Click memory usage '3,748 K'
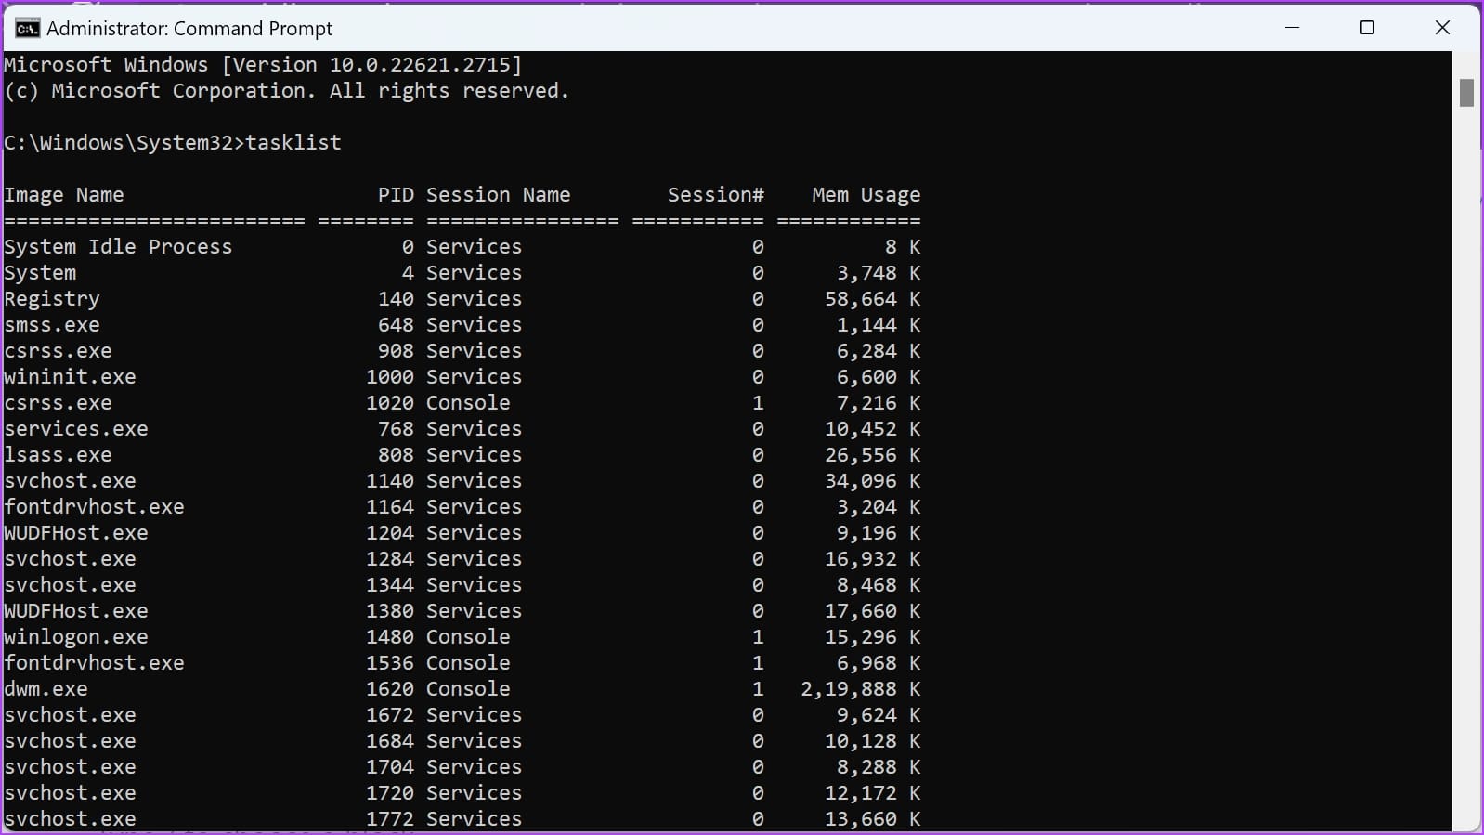1484x835 pixels. (x=879, y=273)
